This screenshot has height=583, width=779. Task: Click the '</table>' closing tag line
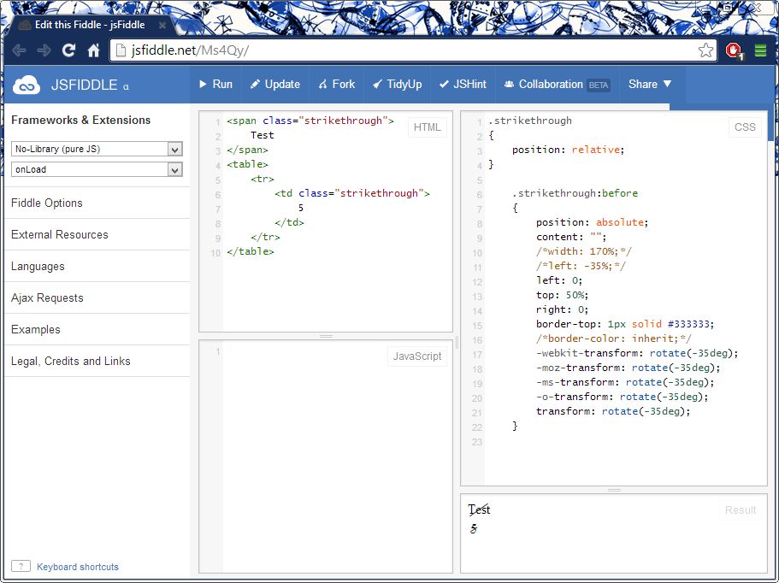pyautogui.click(x=251, y=251)
